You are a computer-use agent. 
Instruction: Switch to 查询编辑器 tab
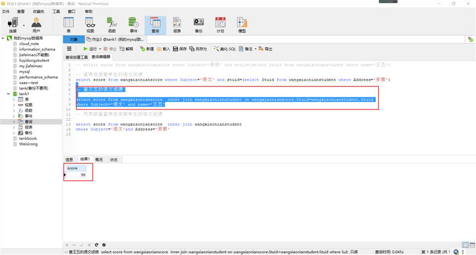101,57
